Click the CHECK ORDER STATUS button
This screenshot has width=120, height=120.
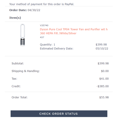pyautogui.click(x=59, y=114)
